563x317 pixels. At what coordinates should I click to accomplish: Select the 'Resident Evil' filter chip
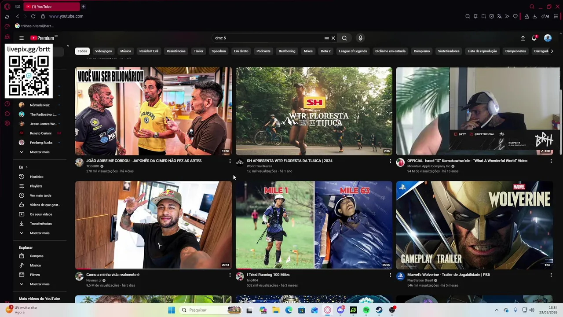coord(149,51)
